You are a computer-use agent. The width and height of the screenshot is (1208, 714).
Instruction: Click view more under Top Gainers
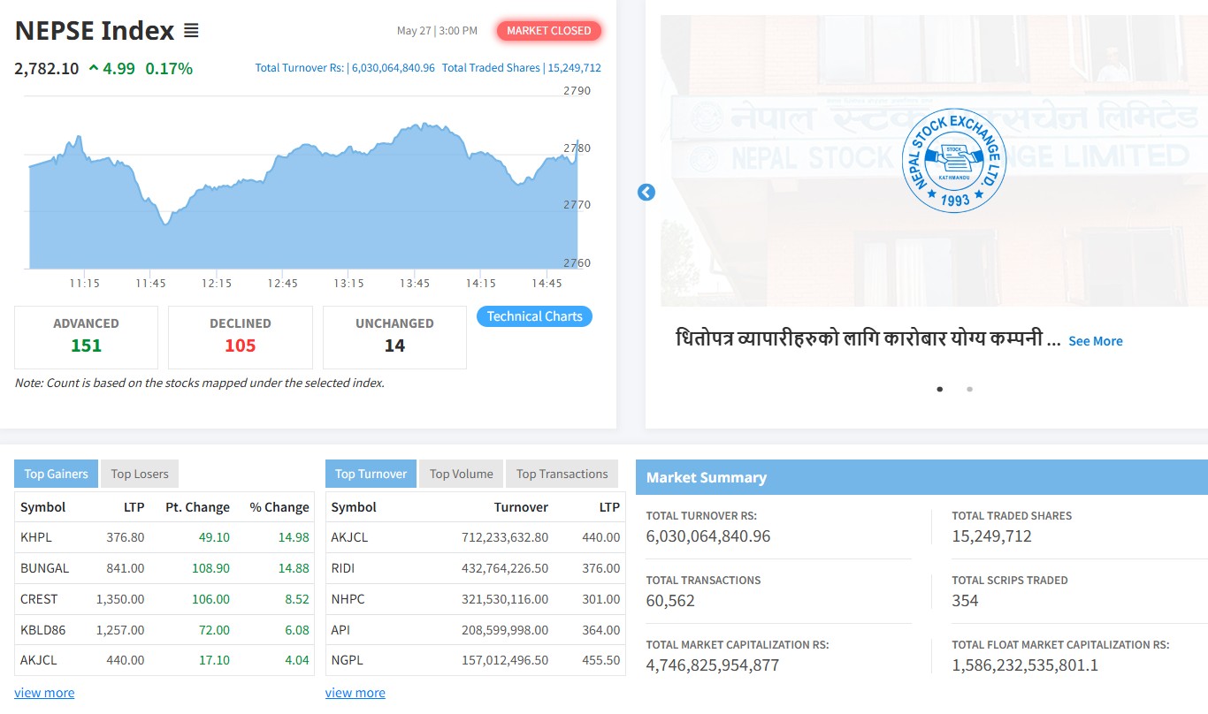[44, 693]
